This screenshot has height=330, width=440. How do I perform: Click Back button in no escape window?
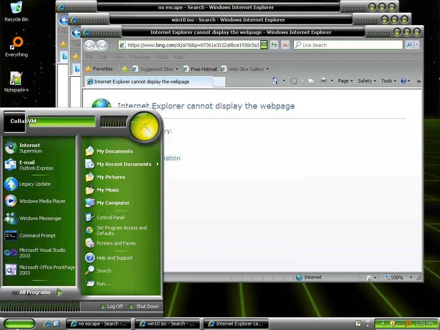[x=64, y=20]
